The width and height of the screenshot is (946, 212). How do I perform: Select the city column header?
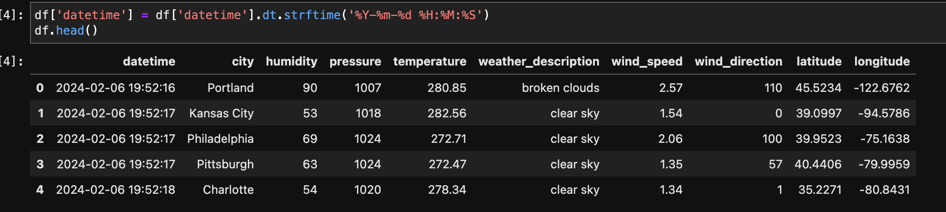tap(242, 61)
